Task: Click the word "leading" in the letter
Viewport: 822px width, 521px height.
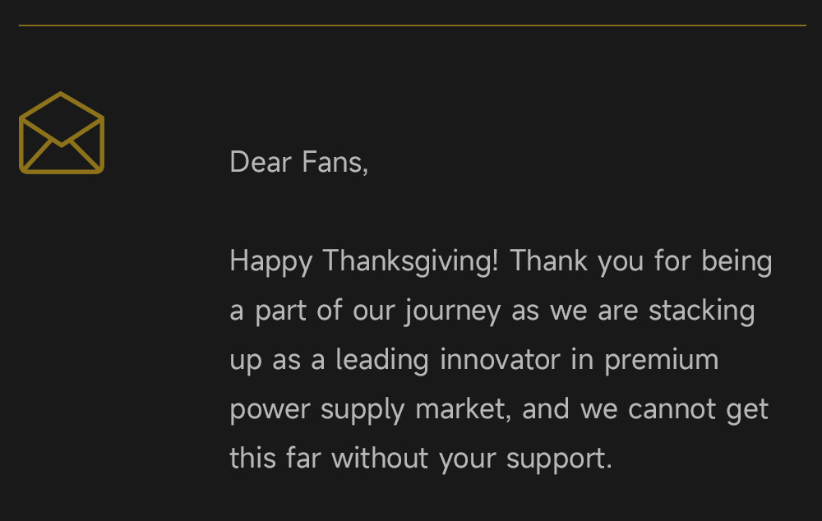Action: (x=381, y=360)
